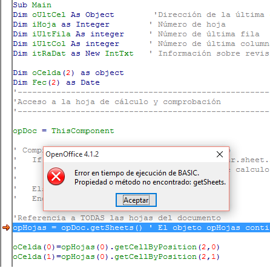Click the 'Número de última fila' comment
Viewport: 270px width, 268px height.
point(205,34)
